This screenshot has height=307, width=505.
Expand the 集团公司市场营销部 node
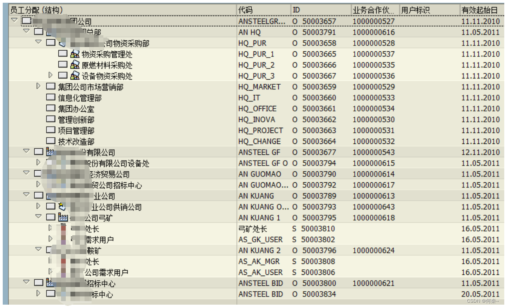[x=38, y=86]
